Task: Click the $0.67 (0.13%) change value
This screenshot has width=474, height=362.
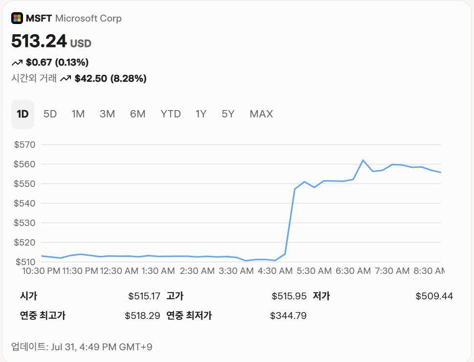Action: click(x=57, y=63)
